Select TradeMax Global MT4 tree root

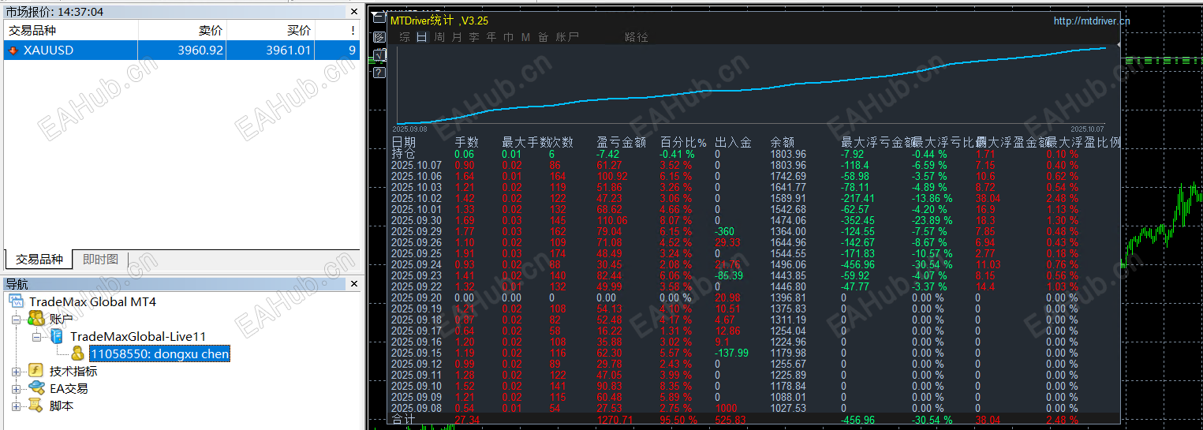tap(93, 301)
